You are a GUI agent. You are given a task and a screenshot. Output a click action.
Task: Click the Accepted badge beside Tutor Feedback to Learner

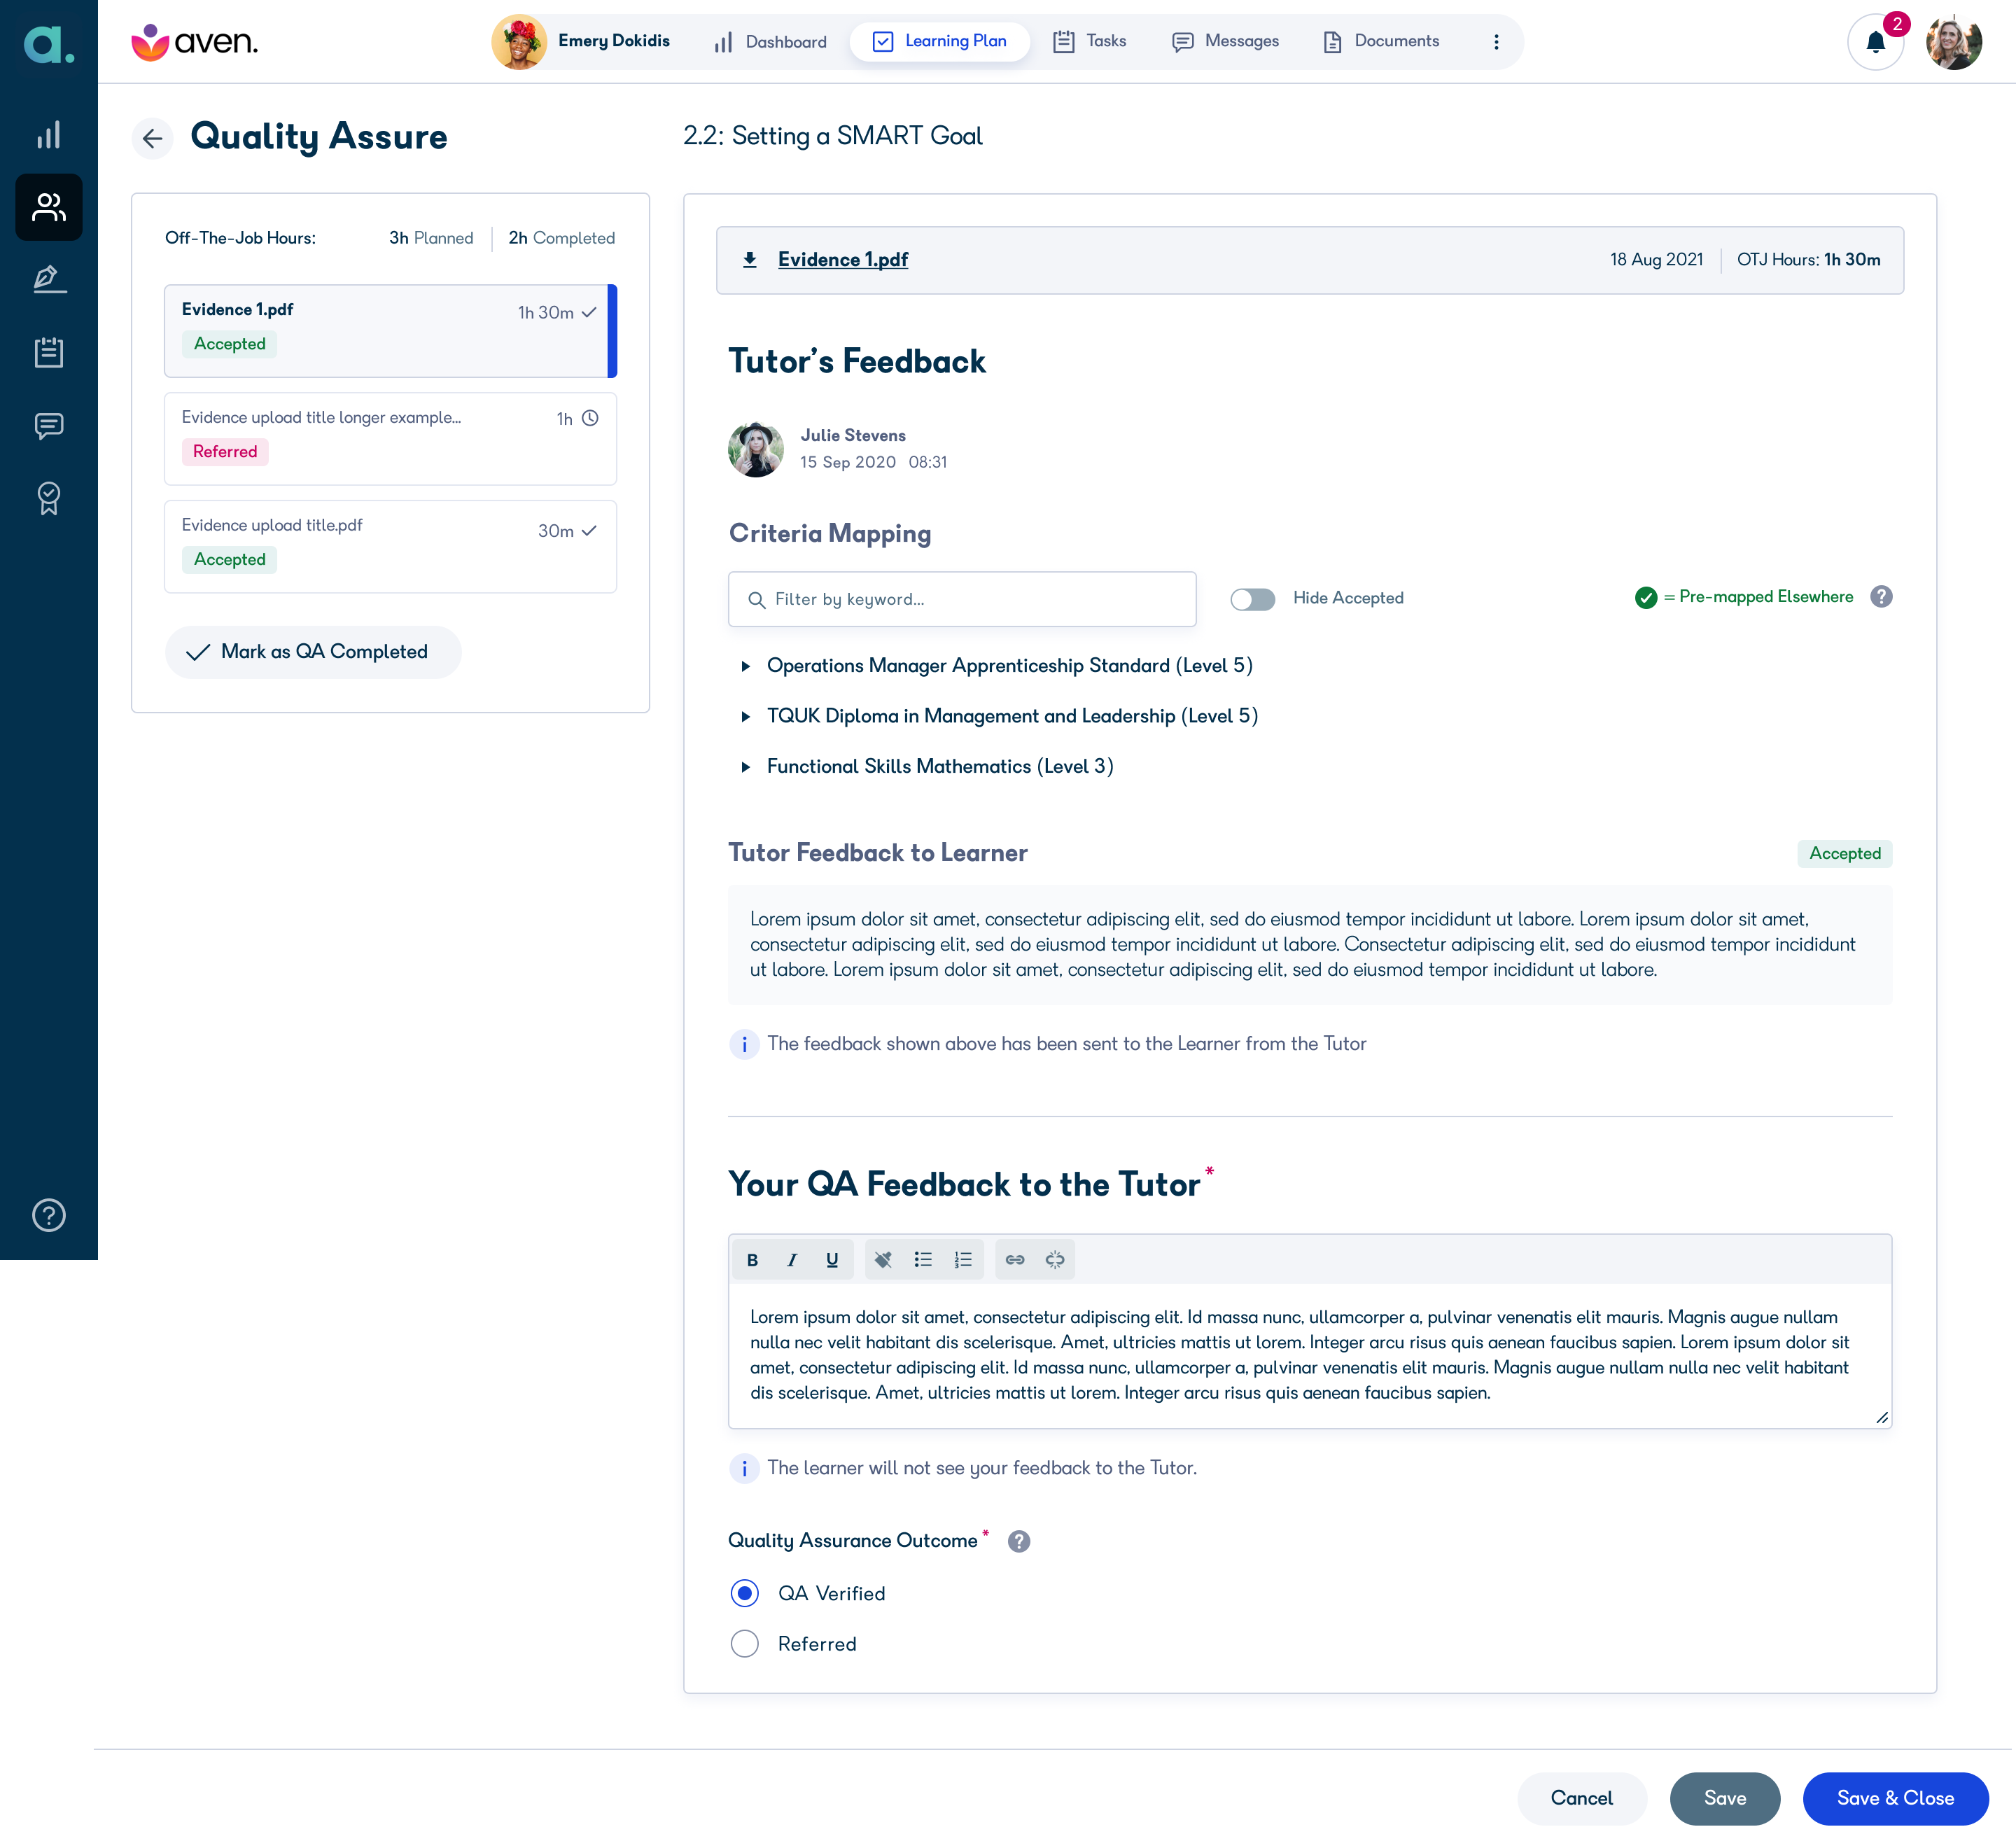click(x=1845, y=853)
